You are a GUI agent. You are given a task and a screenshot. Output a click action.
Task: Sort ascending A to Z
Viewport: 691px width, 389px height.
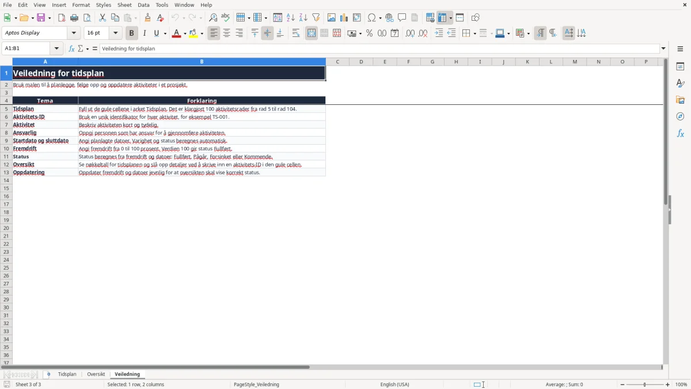291,18
